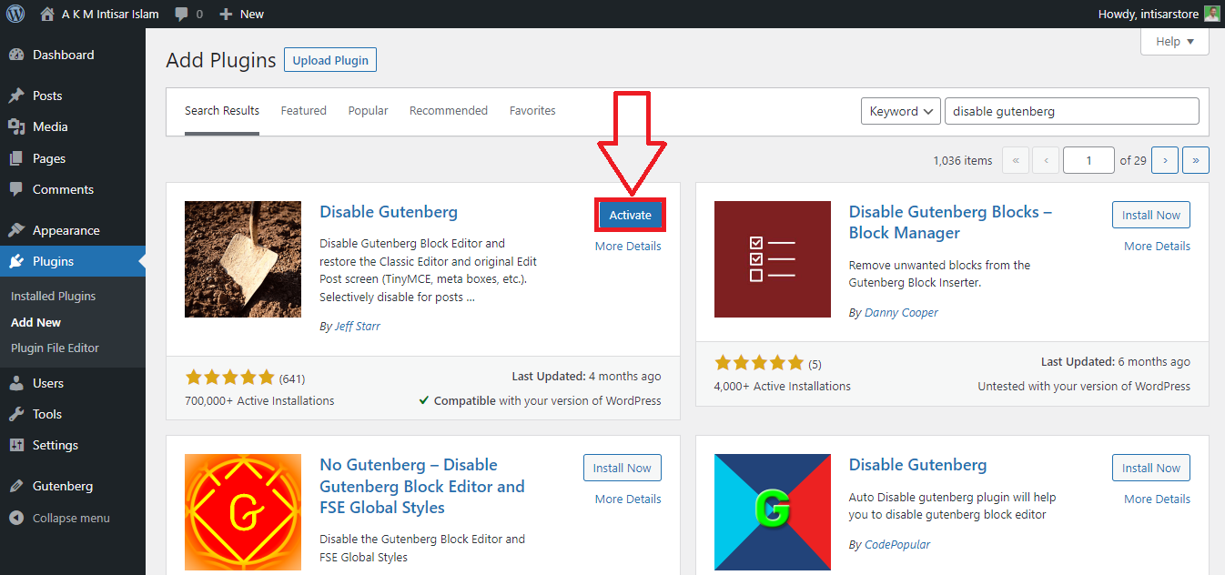Install the Block Manager plugin

(x=1150, y=215)
